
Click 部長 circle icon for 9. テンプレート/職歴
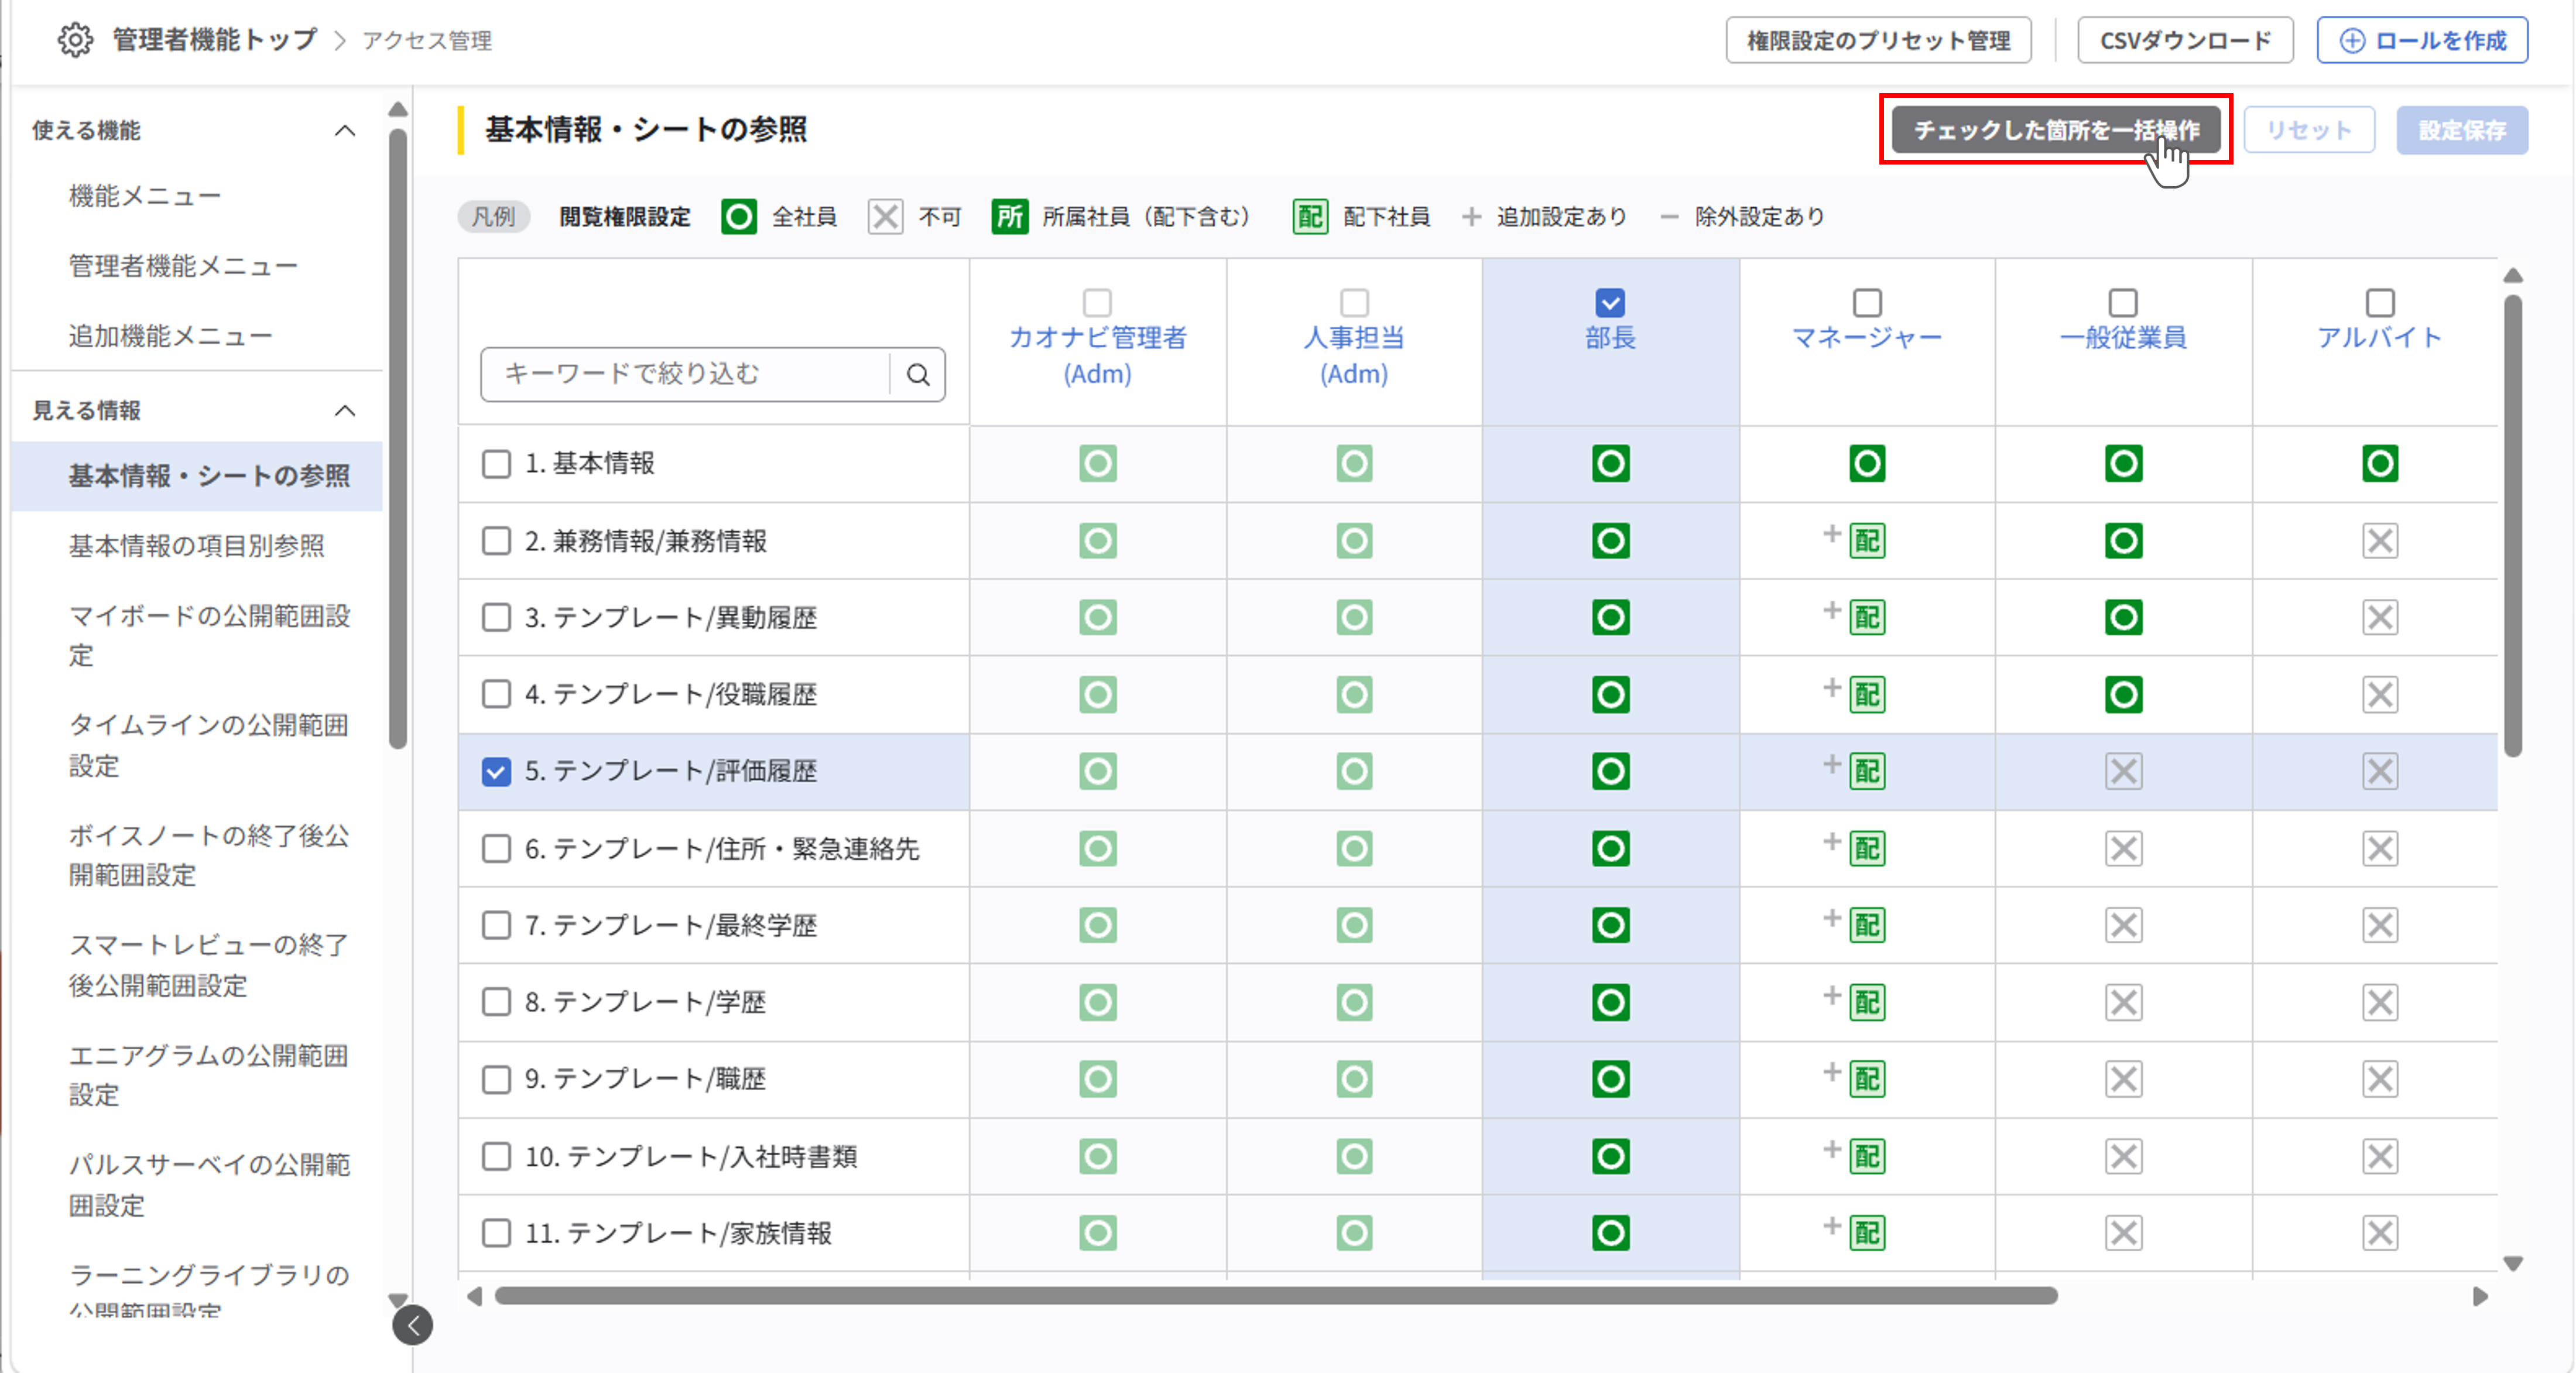1610,1079
